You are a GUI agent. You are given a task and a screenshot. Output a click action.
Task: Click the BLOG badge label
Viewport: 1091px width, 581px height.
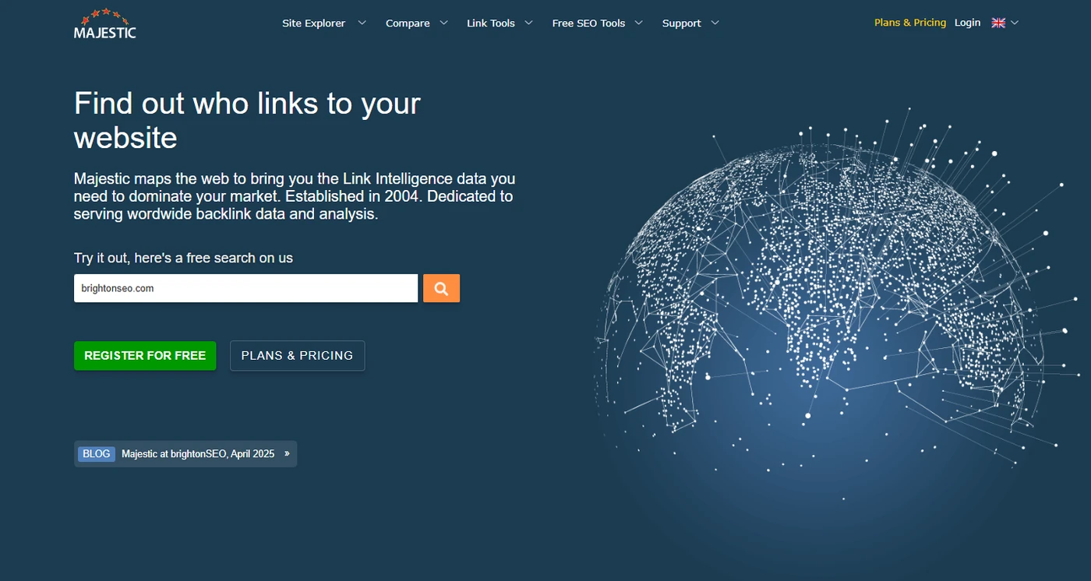97,453
